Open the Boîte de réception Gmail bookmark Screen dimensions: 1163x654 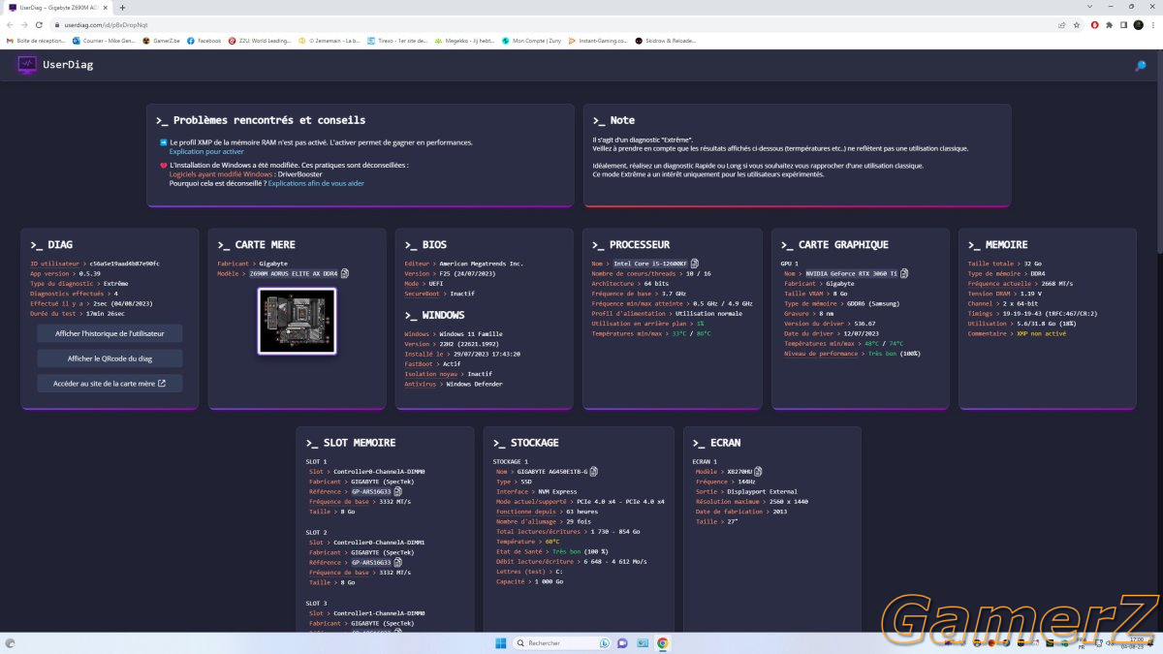click(35, 41)
